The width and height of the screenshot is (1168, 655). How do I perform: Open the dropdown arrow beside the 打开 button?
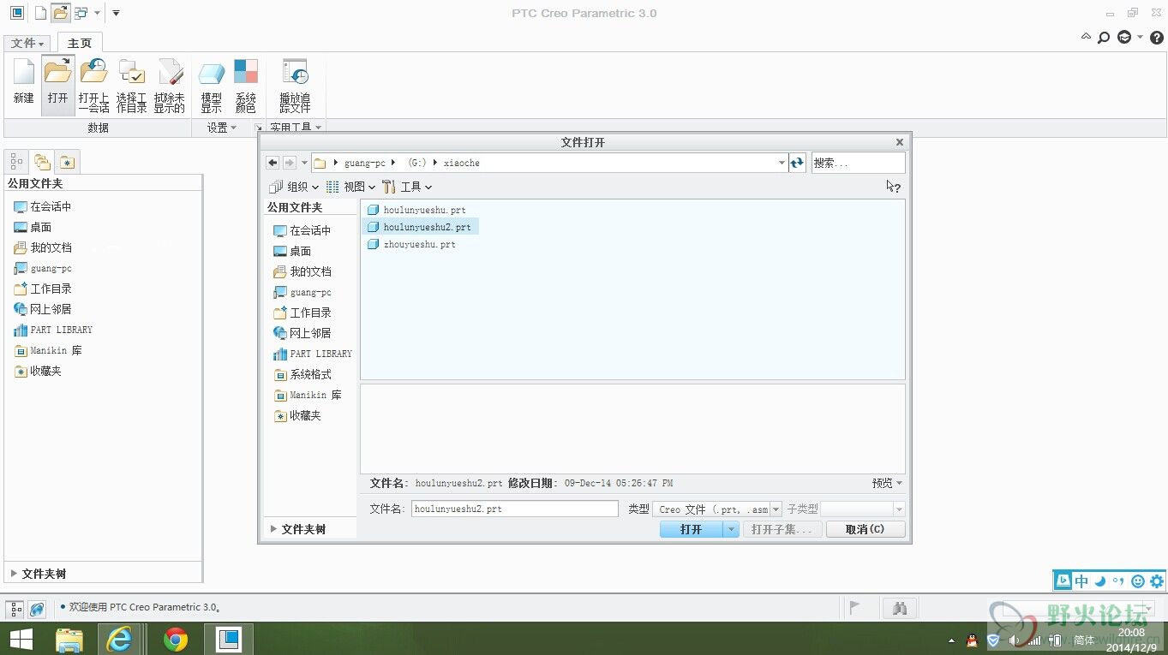click(731, 529)
